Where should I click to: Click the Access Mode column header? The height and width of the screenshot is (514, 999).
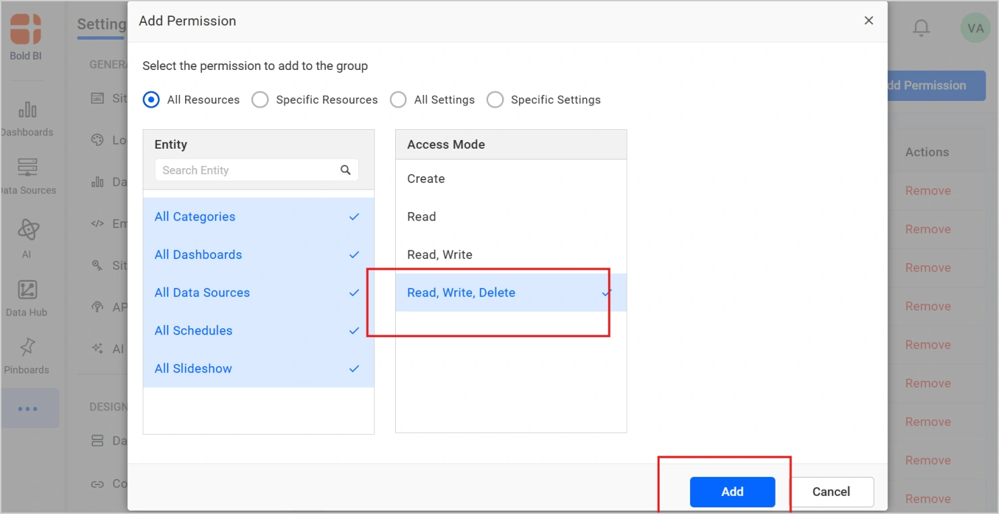tap(446, 145)
